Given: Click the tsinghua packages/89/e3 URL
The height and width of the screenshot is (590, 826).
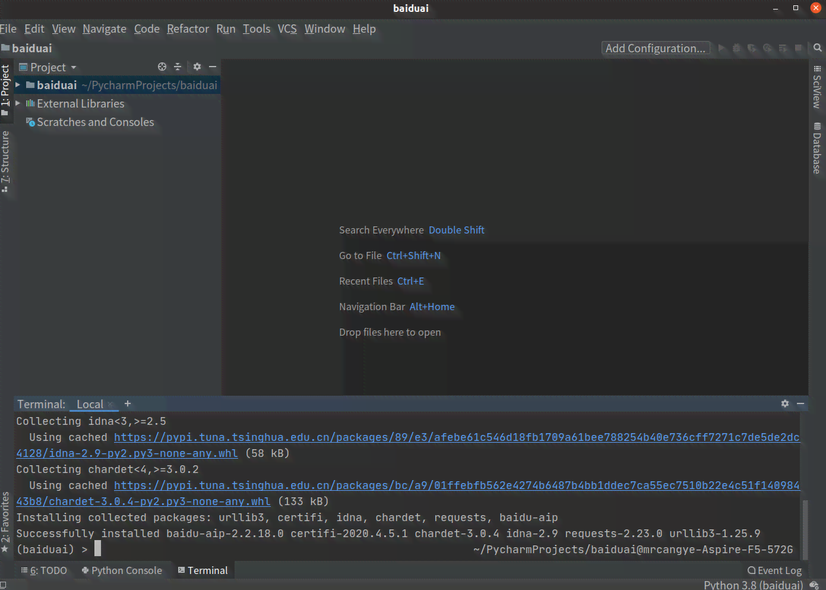Looking at the screenshot, I should pyautogui.click(x=457, y=437).
